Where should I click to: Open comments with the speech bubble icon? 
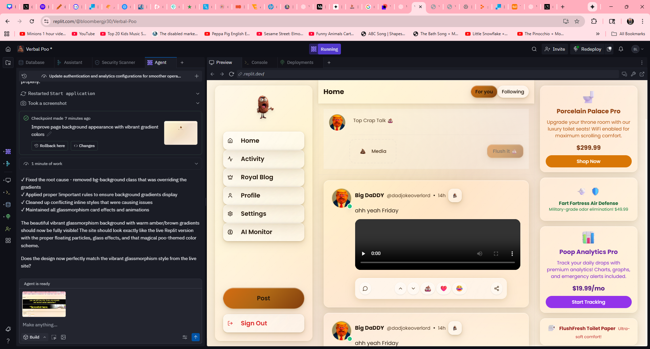pos(365,288)
